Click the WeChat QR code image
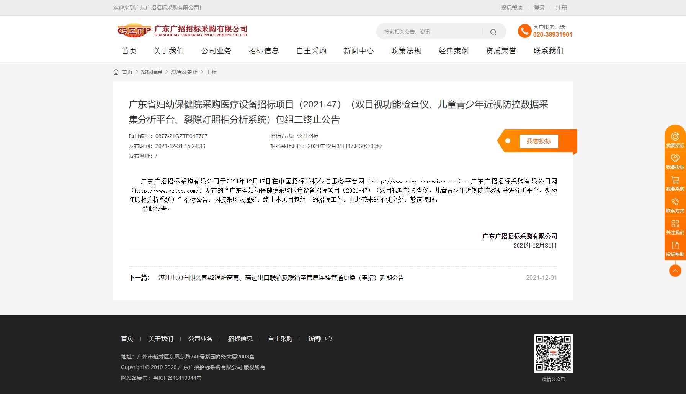The width and height of the screenshot is (686, 394). [x=553, y=353]
